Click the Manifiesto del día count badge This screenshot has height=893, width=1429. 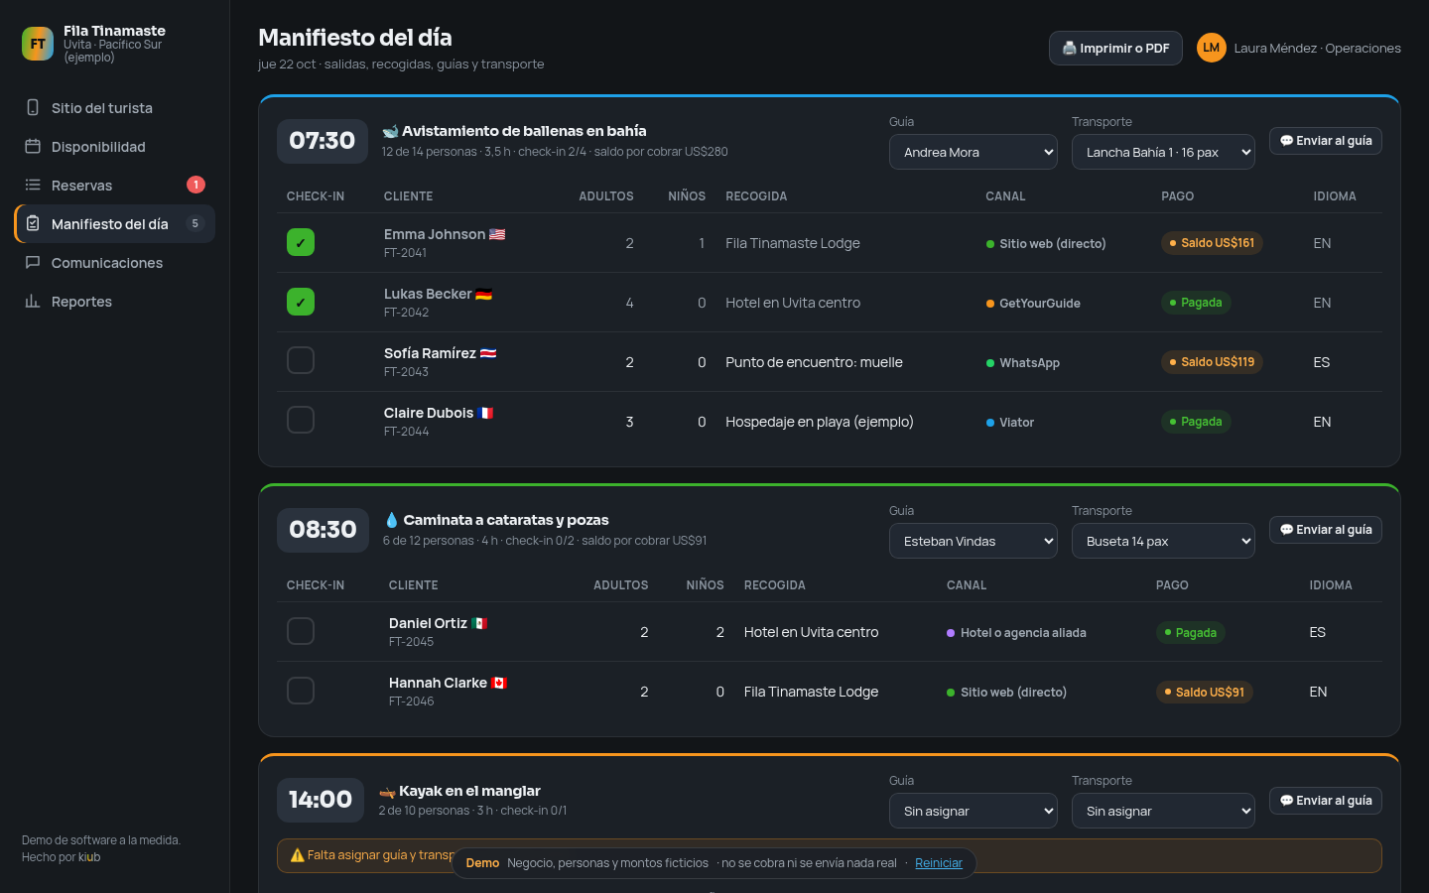pyautogui.click(x=195, y=223)
